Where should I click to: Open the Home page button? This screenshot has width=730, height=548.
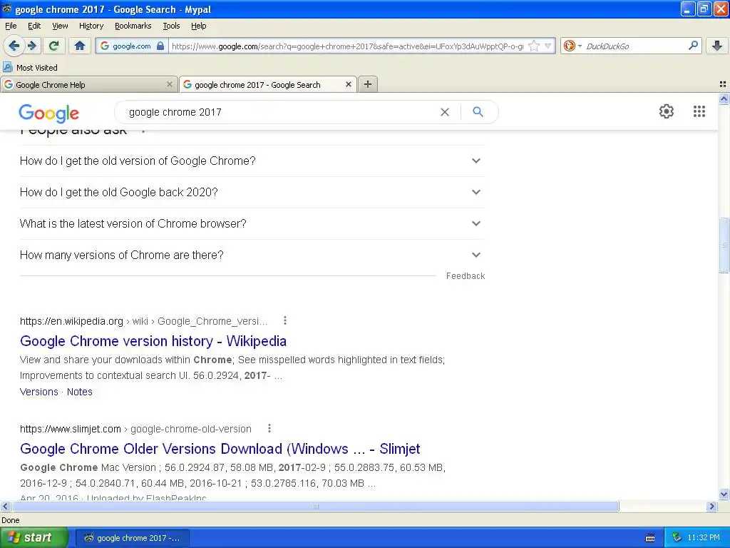click(80, 46)
